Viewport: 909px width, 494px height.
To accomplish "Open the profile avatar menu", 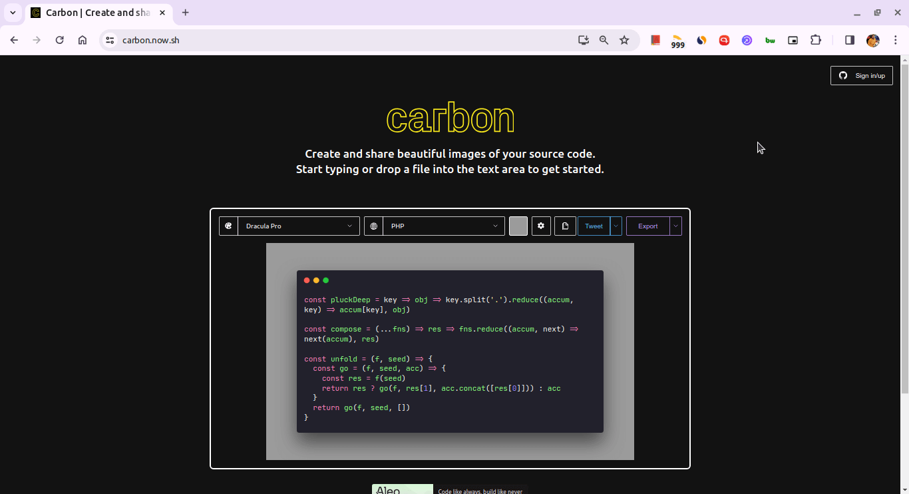I will pyautogui.click(x=873, y=40).
